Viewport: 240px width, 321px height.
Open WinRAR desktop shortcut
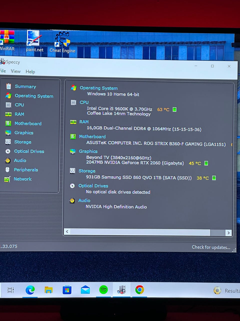[x=7, y=40]
